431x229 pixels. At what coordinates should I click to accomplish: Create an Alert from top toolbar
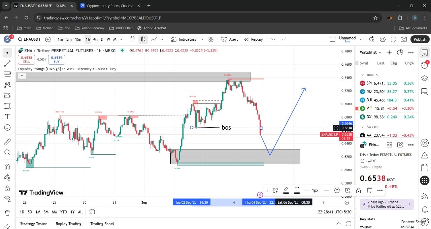[x=230, y=39]
